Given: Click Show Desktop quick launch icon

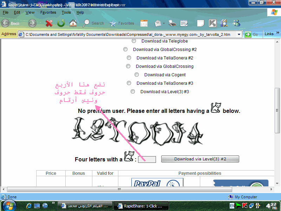Looking at the screenshot, I should click(37, 206).
